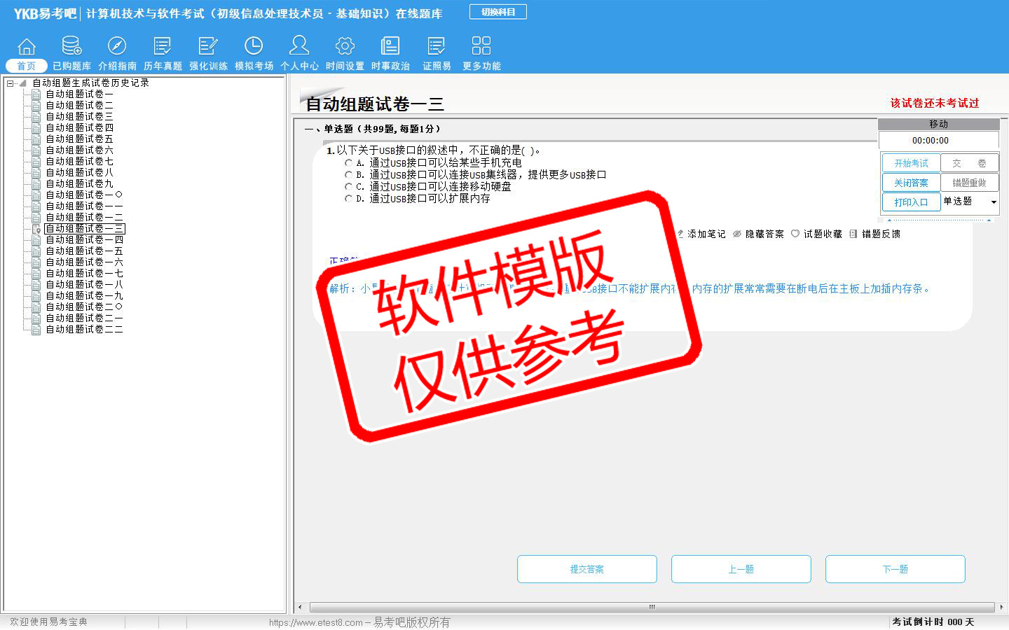
Task: Select 自动组题试卷一一 in the tree
Action: pos(84,206)
